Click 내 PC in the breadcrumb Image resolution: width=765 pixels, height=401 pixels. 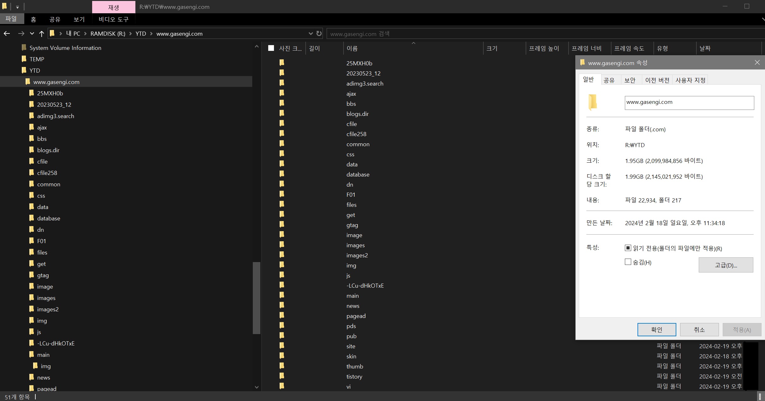(73, 33)
